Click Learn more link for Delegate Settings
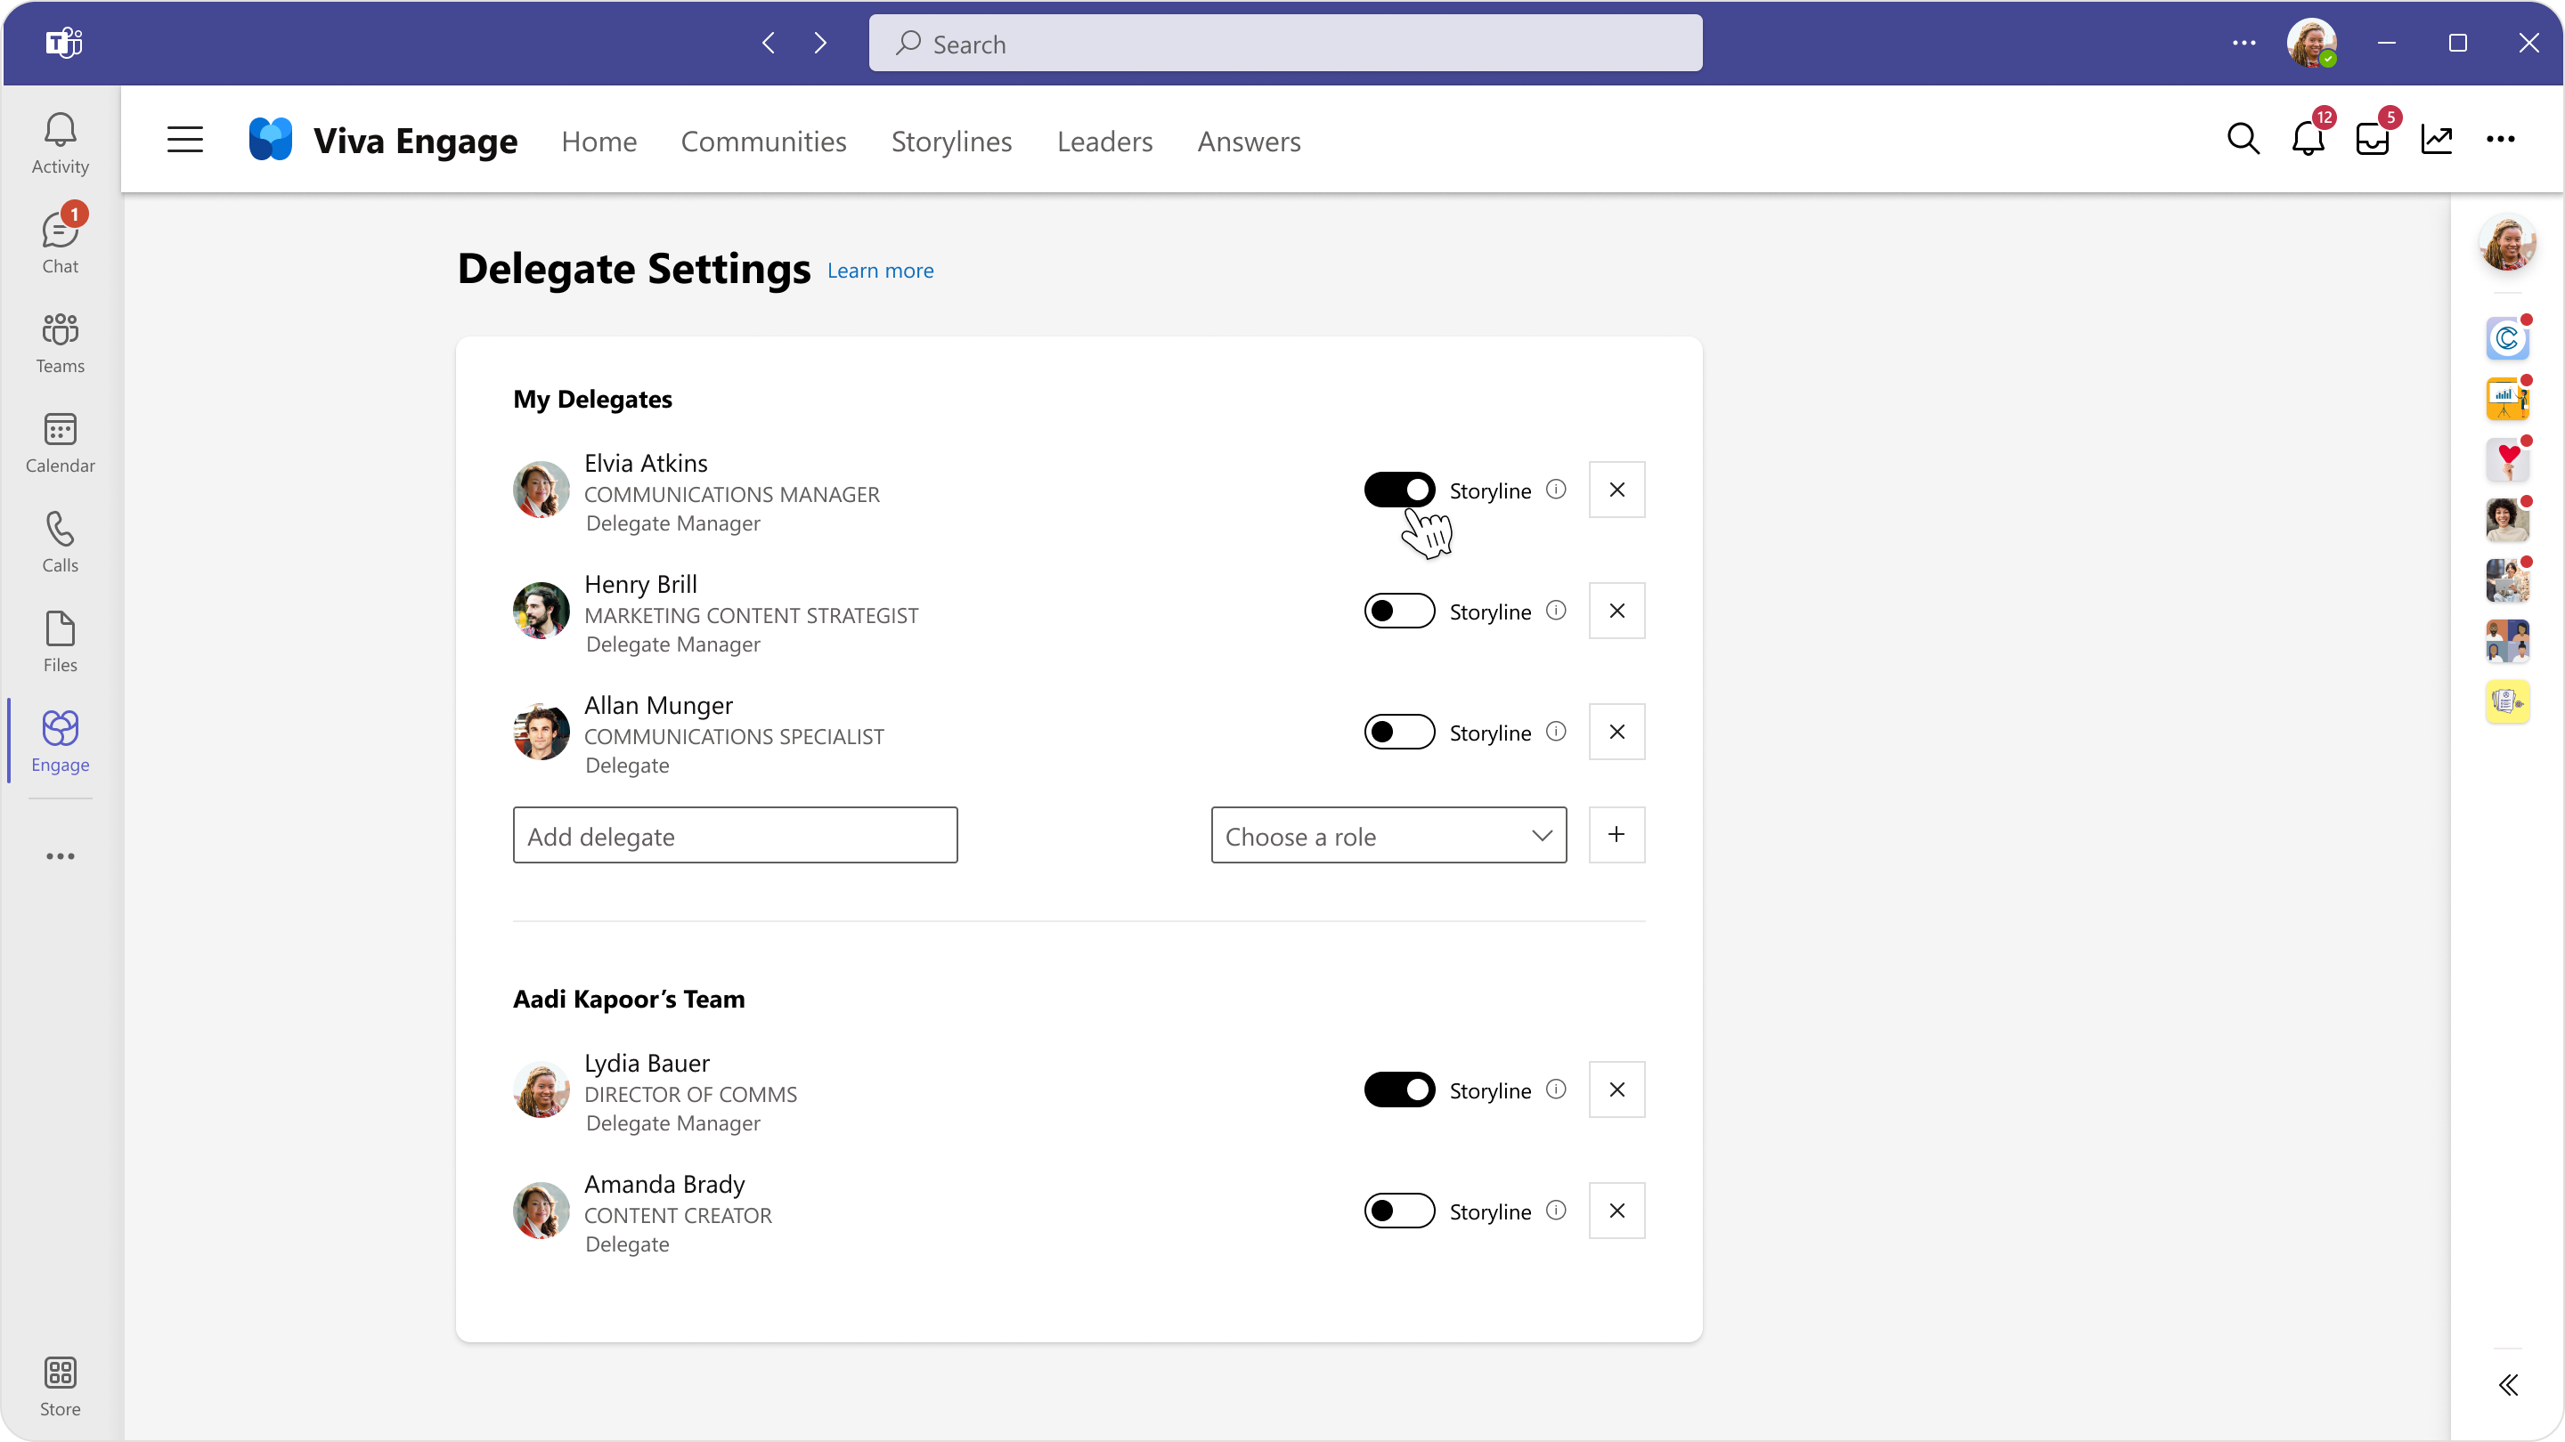 tap(881, 271)
